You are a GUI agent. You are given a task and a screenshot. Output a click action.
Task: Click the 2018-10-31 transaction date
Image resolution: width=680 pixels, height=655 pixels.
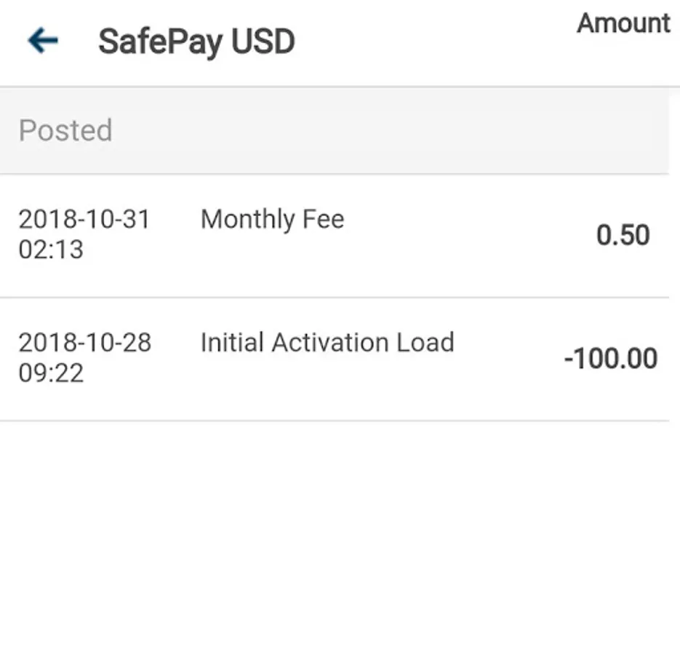coord(84,219)
